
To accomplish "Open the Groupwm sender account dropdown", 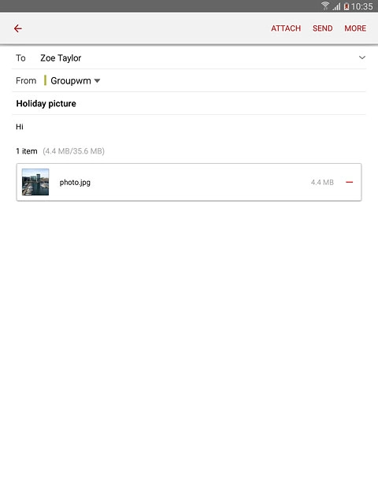I will pyautogui.click(x=76, y=80).
